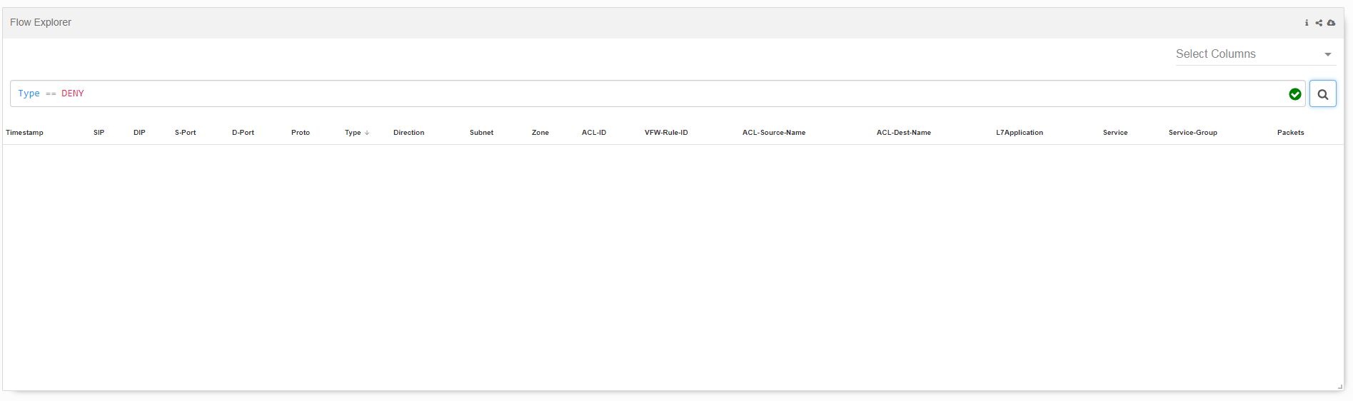Click the cloud download icon
This screenshot has height=401, width=1353.
(x=1331, y=23)
